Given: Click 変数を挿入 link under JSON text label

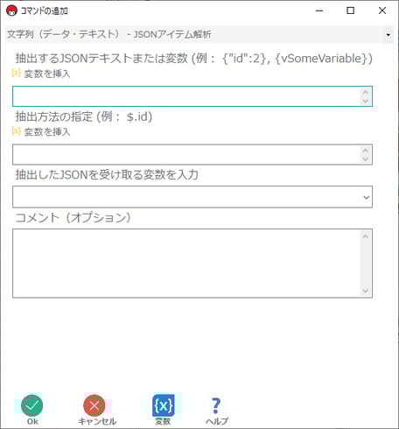Looking at the screenshot, I should click(x=47, y=74).
